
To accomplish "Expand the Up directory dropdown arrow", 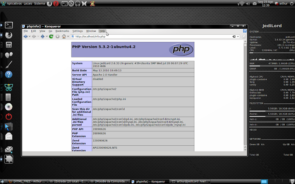I will (47, 36).
